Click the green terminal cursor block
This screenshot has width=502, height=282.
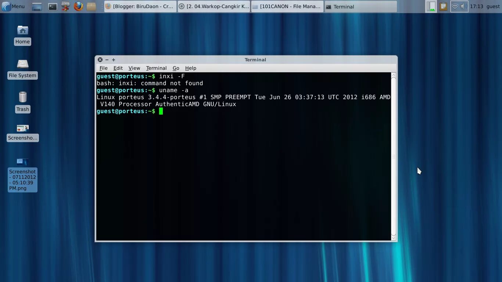[161, 111]
